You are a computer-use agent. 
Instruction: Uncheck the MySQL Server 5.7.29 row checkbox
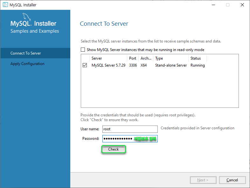85,65
